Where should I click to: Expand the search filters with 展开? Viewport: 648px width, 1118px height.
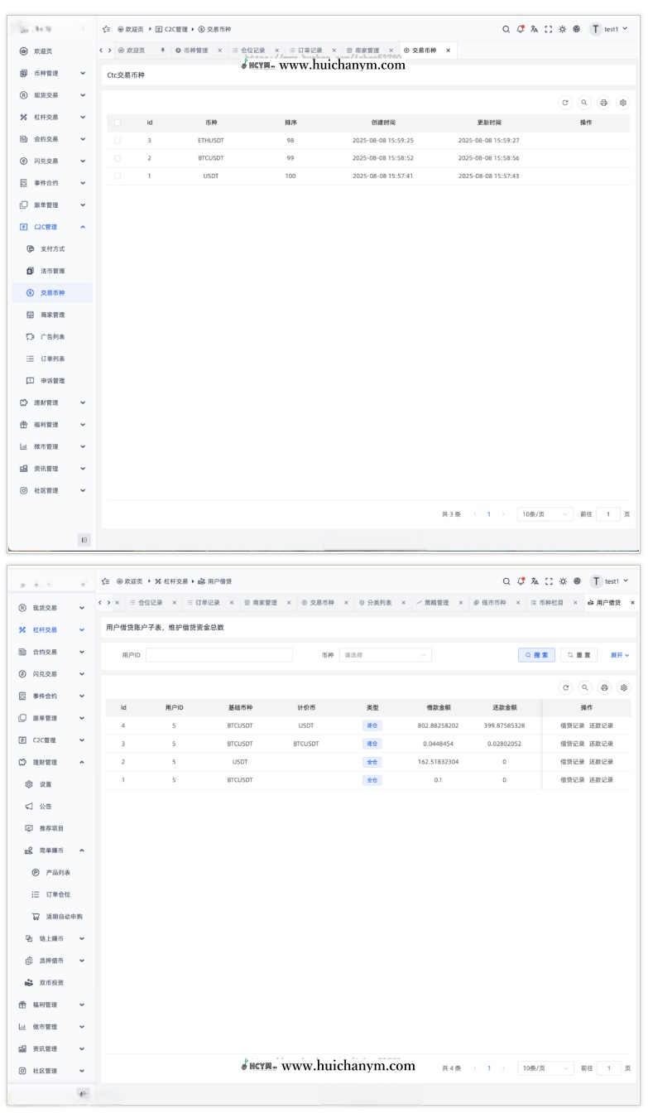pyautogui.click(x=620, y=655)
